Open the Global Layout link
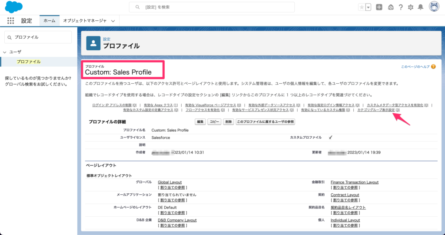Image resolution: width=445 pixels, height=235 pixels. pyautogui.click(x=170, y=183)
